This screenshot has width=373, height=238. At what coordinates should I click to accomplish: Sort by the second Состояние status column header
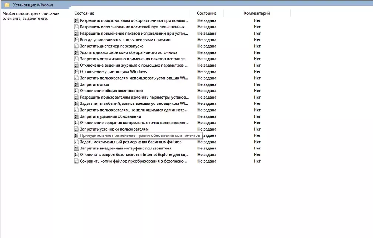tap(206, 13)
